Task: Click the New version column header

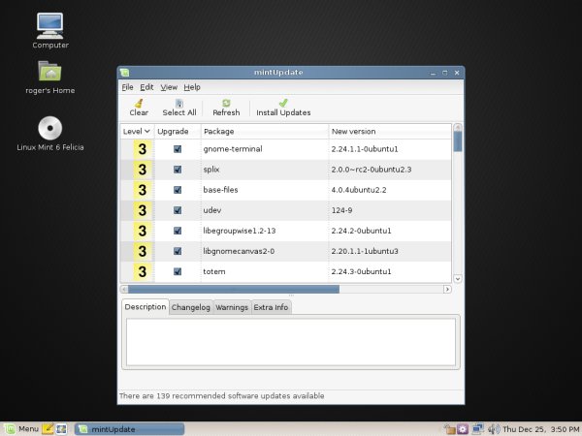Action: (x=390, y=131)
